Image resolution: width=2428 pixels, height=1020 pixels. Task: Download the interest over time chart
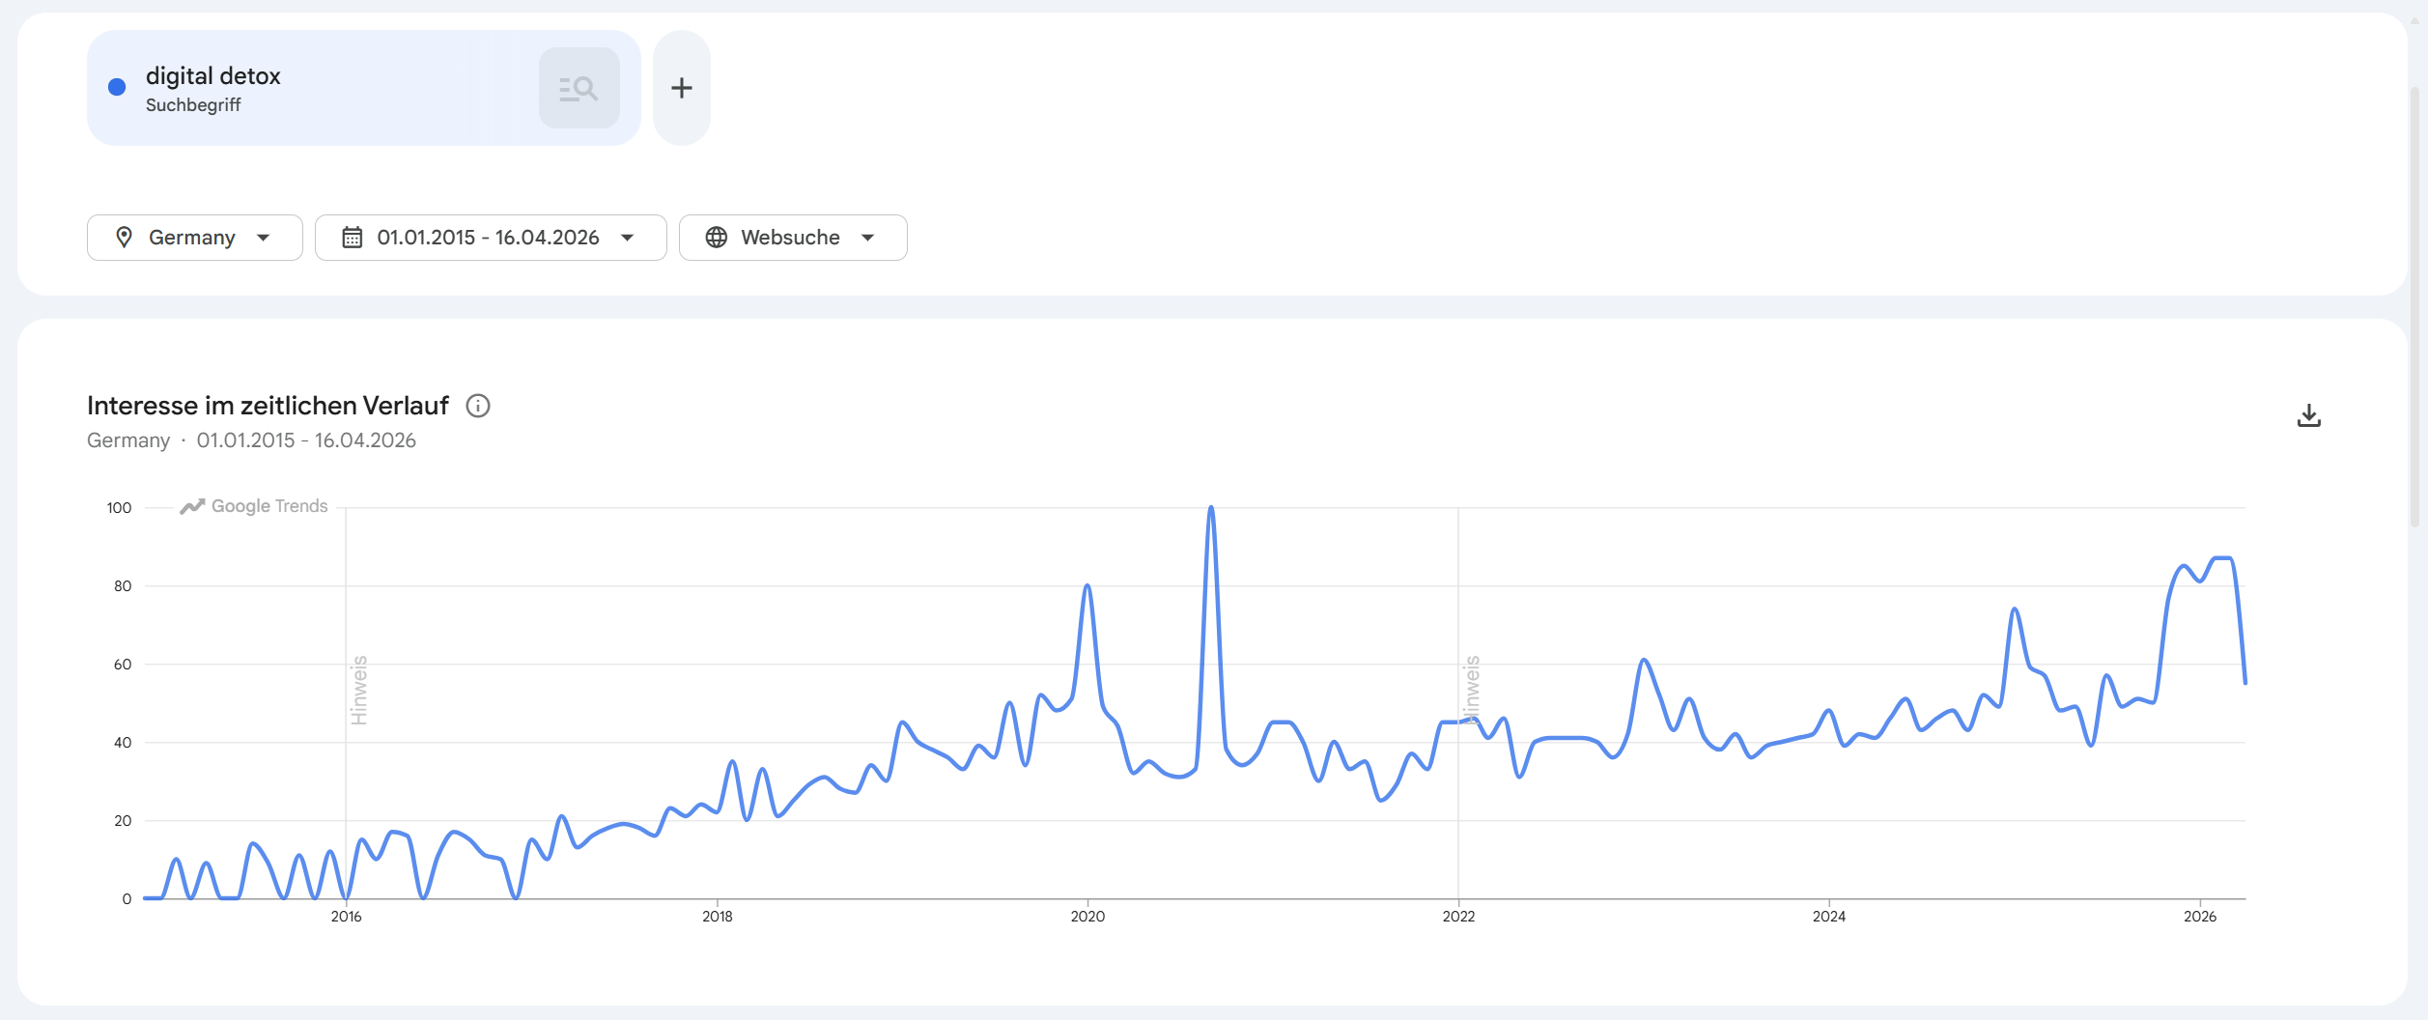tap(2308, 415)
